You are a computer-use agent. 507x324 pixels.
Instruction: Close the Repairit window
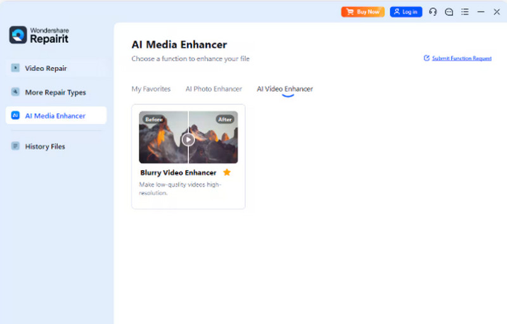(x=497, y=12)
